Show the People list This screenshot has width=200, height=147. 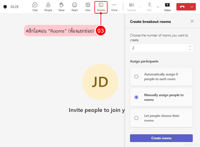tap(48, 7)
